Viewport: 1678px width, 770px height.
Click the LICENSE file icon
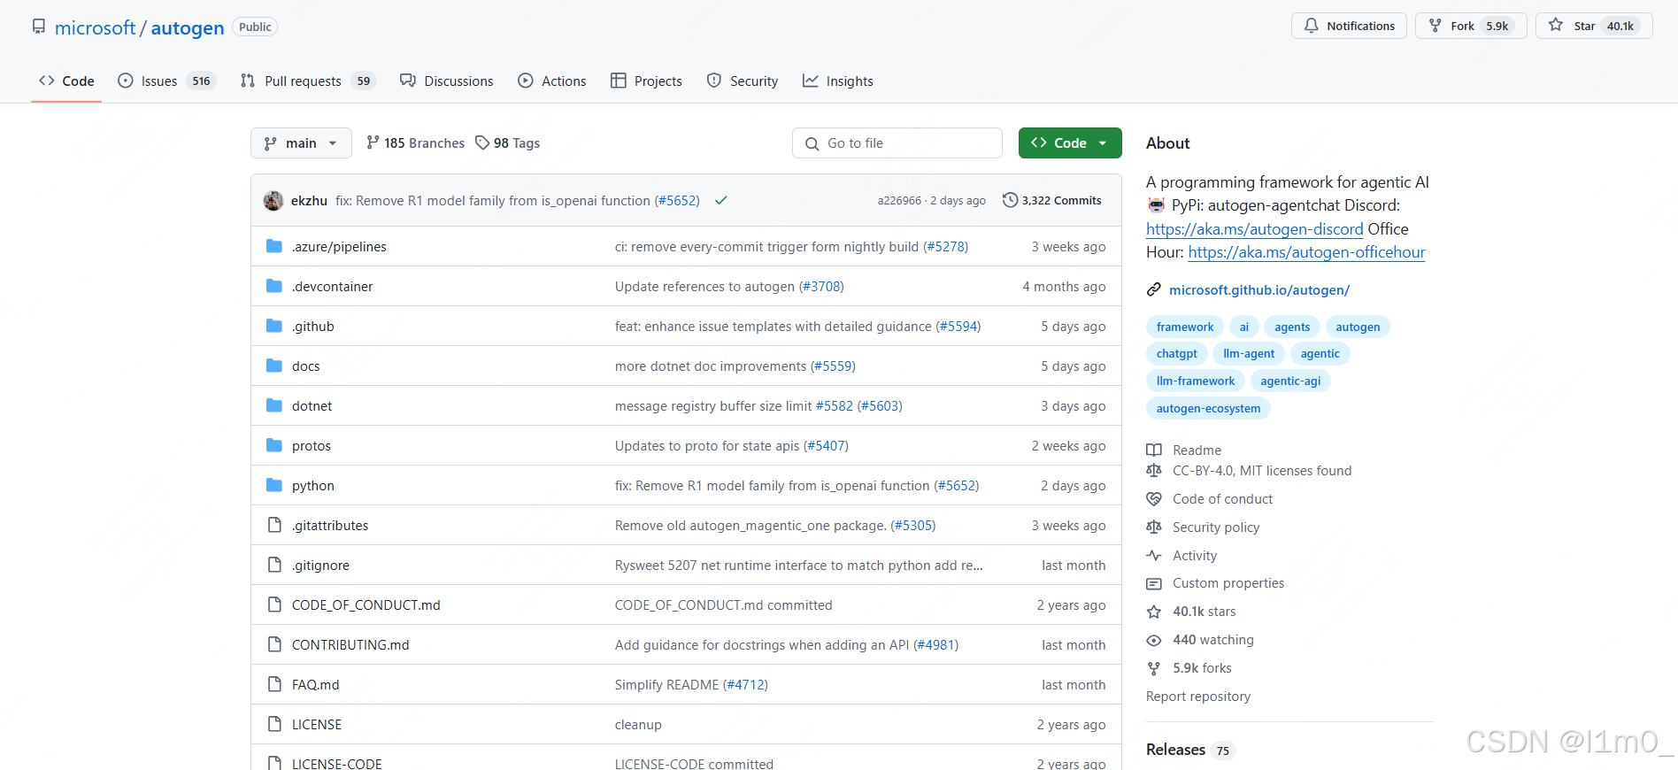274,724
